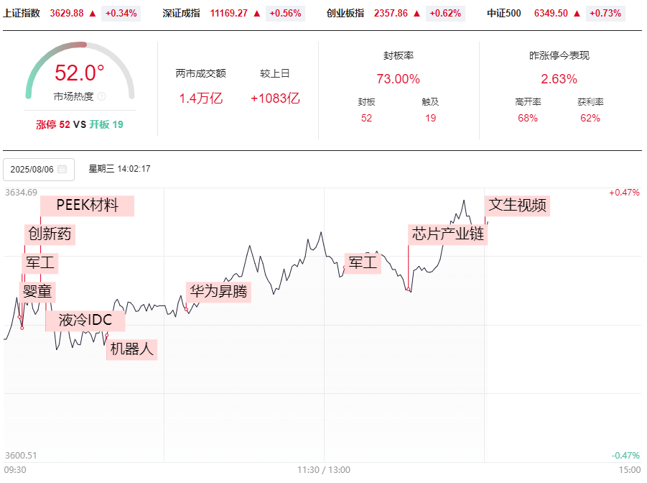Click the 上证指数 +0.34% change badge

(121, 14)
